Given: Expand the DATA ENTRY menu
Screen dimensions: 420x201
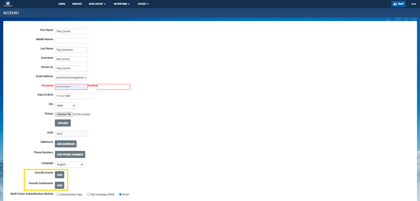Looking at the screenshot, I should (97, 4).
